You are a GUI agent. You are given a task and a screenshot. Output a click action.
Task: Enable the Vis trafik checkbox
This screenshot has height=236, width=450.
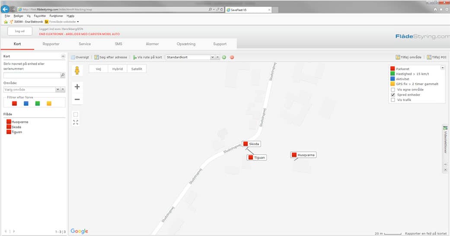(x=393, y=100)
